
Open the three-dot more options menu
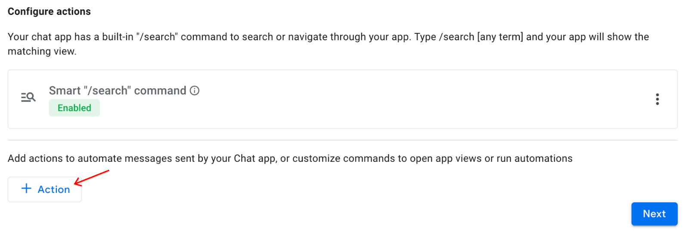point(657,99)
